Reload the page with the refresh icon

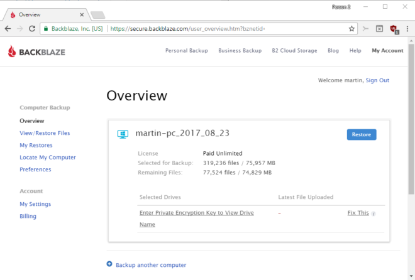point(32,28)
